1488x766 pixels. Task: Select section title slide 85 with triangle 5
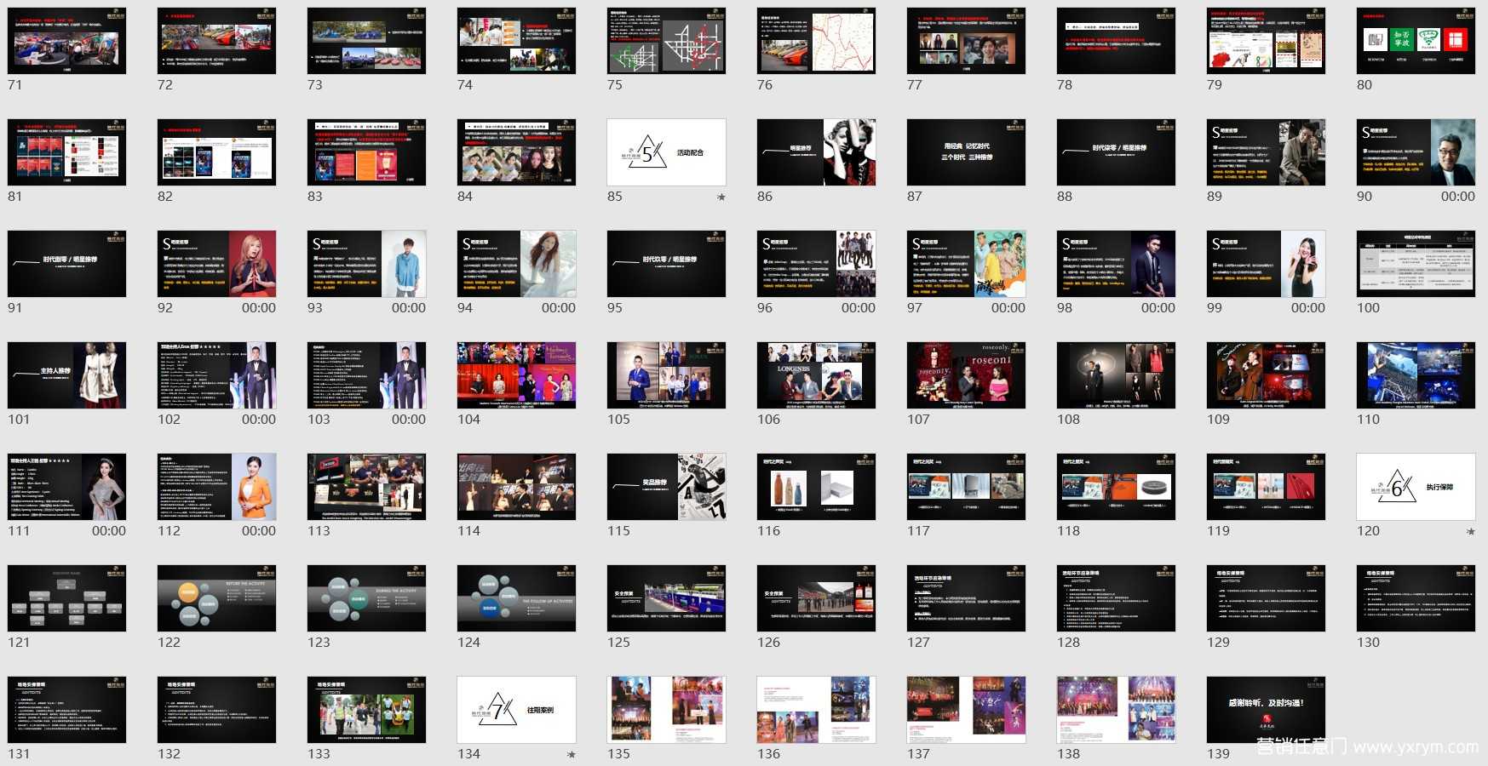tap(666, 152)
